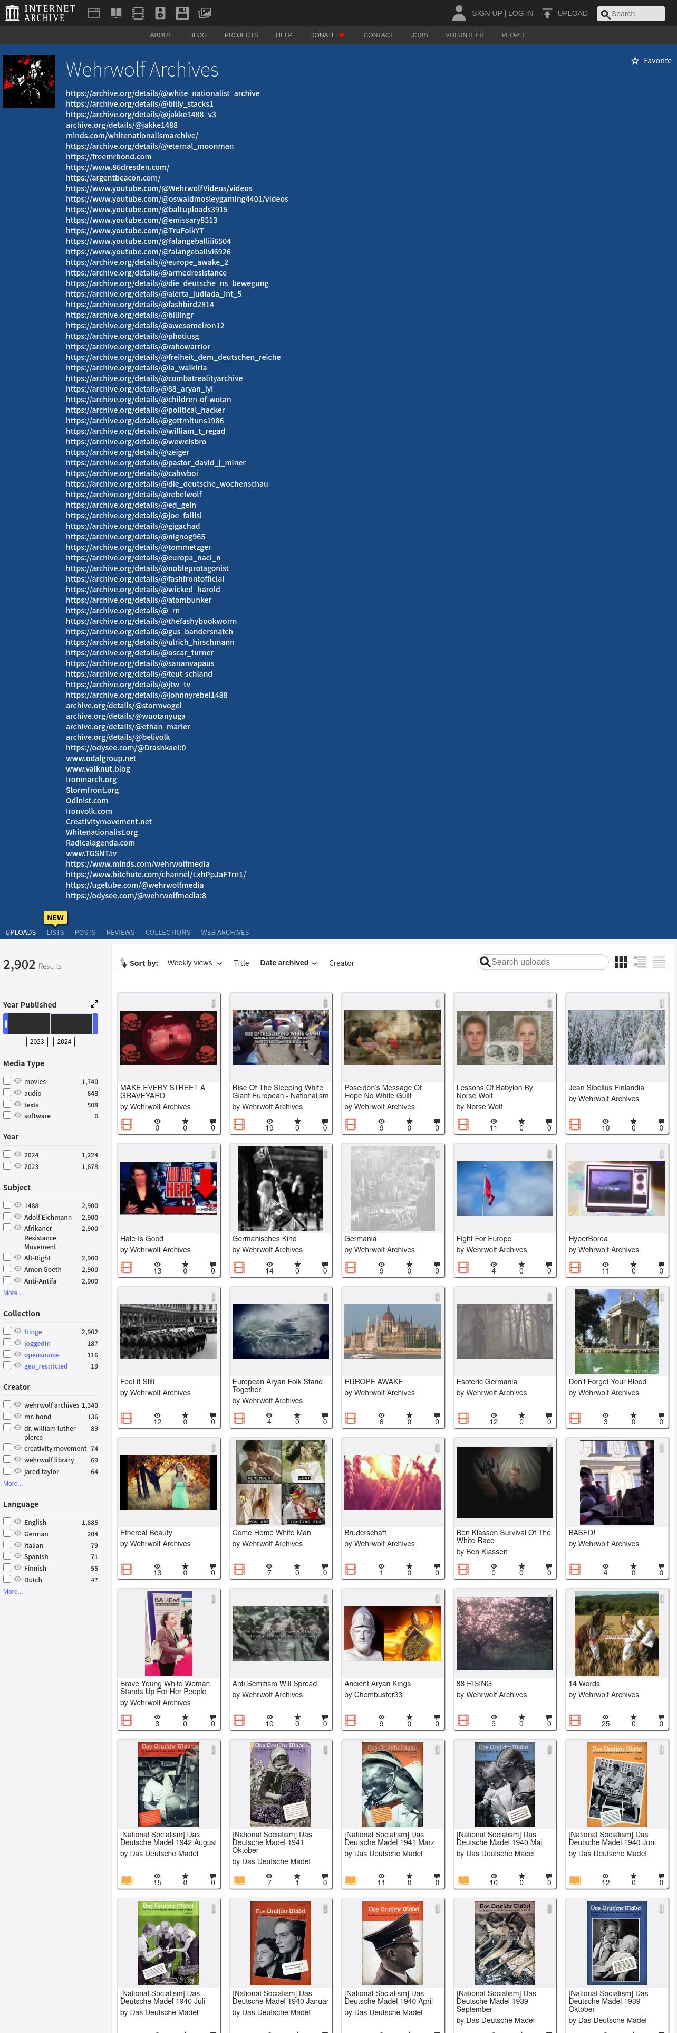Open the VOLUNTEER nav link
The width and height of the screenshot is (677, 2033).
pyautogui.click(x=464, y=35)
